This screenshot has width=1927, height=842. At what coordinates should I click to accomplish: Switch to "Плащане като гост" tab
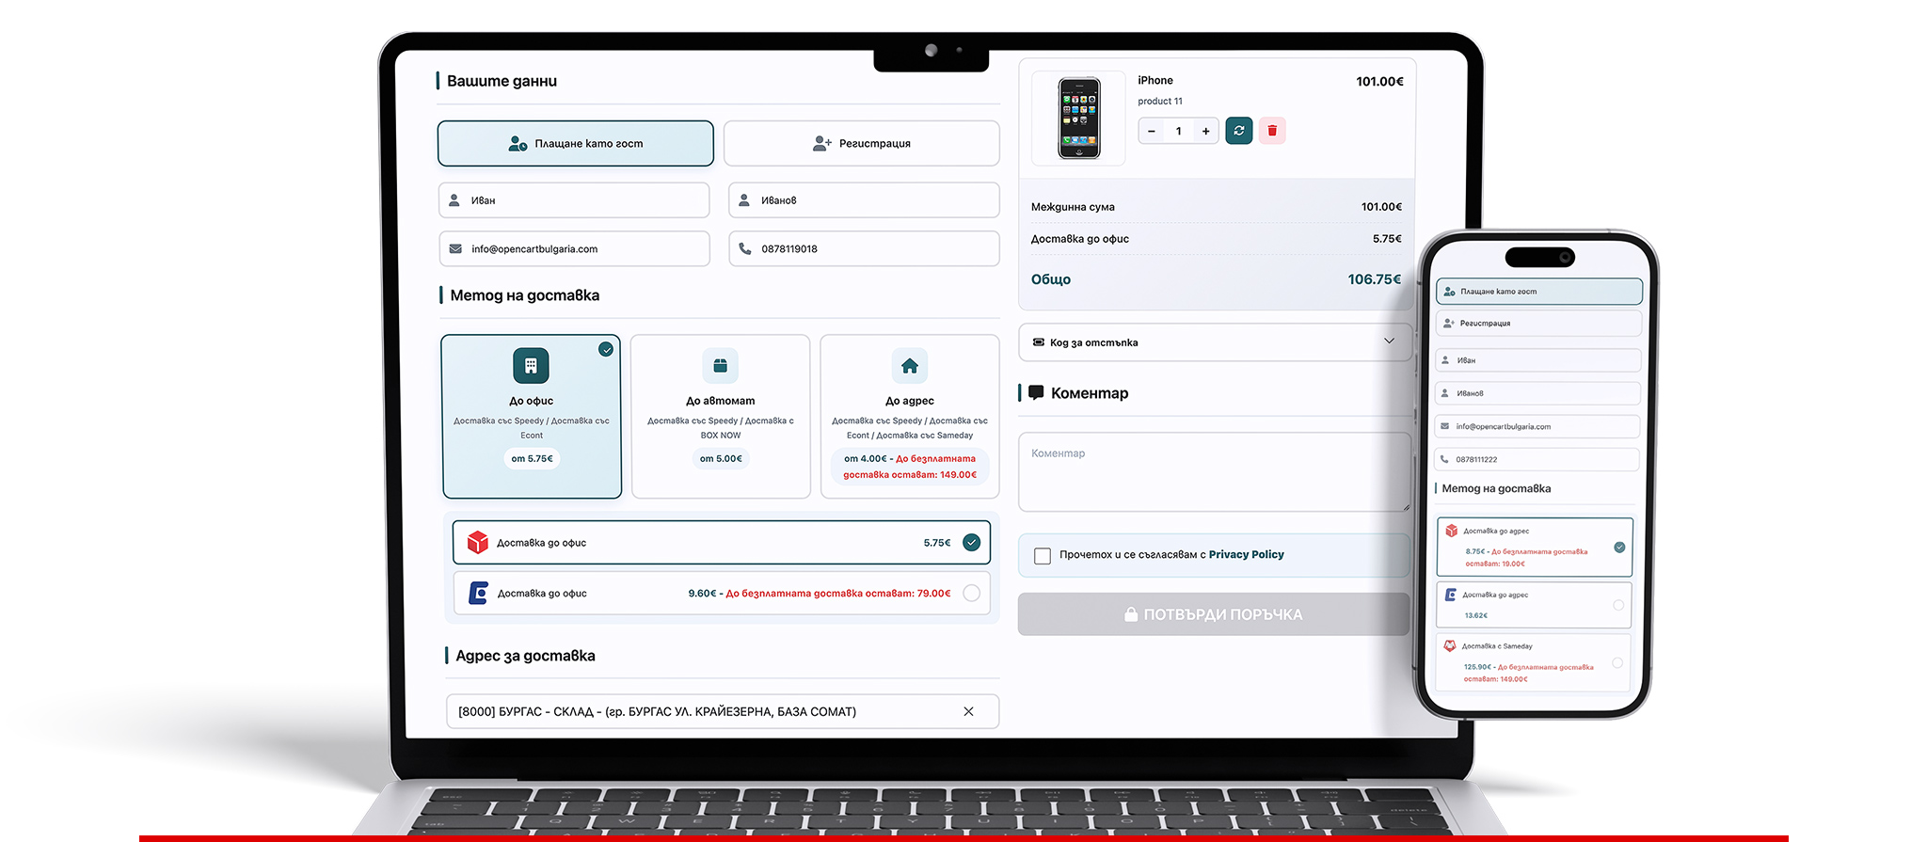pyautogui.click(x=576, y=144)
